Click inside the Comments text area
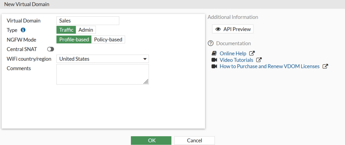This screenshot has width=345, height=145. pos(103,74)
